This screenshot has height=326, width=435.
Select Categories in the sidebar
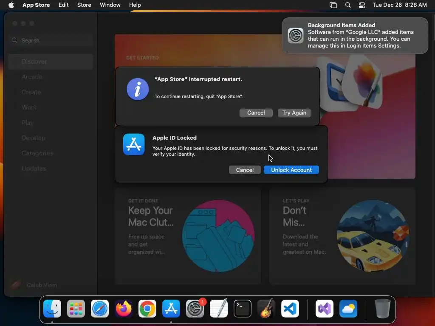[x=51, y=153]
